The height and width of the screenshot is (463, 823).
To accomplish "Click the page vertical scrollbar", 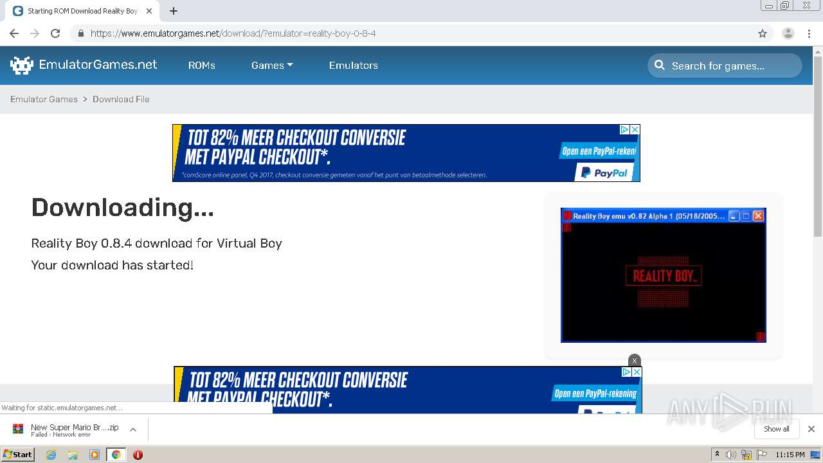I will (x=818, y=148).
